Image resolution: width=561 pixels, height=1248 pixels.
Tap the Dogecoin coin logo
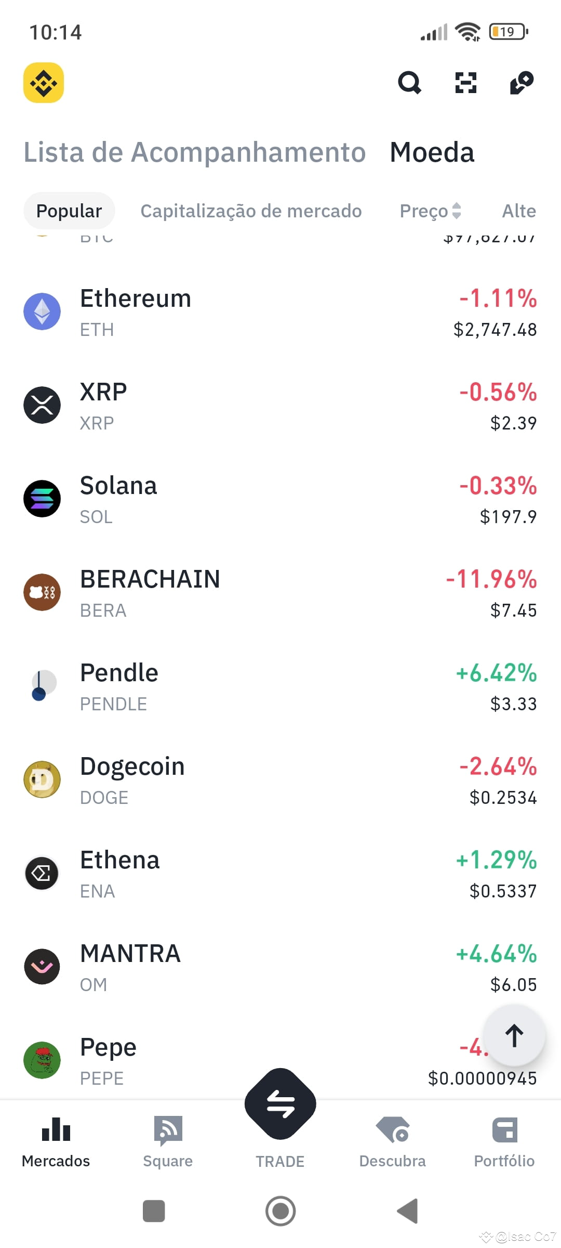tap(42, 779)
